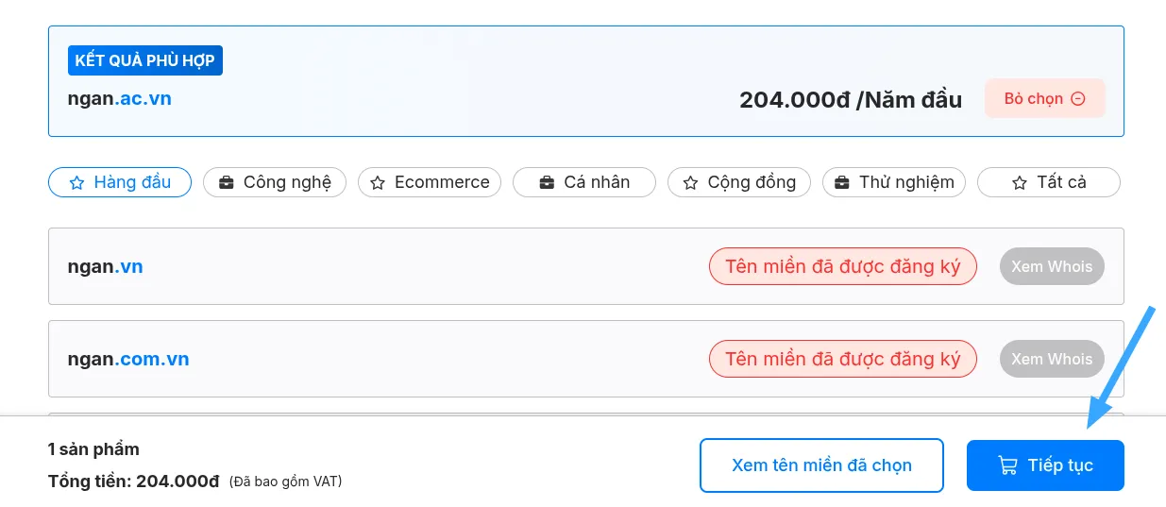Viewport: 1166px width, 507px height.
Task: Click the registered badge for ngan.vn
Action: pyautogui.click(x=843, y=266)
